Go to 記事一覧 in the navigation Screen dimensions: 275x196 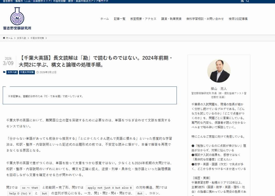coord(120,19)
